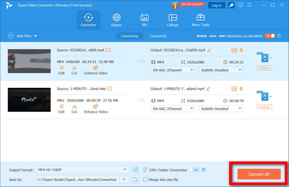The height and width of the screenshot is (187, 289).
Task: Select the Converting tab
Action: tap(130, 36)
